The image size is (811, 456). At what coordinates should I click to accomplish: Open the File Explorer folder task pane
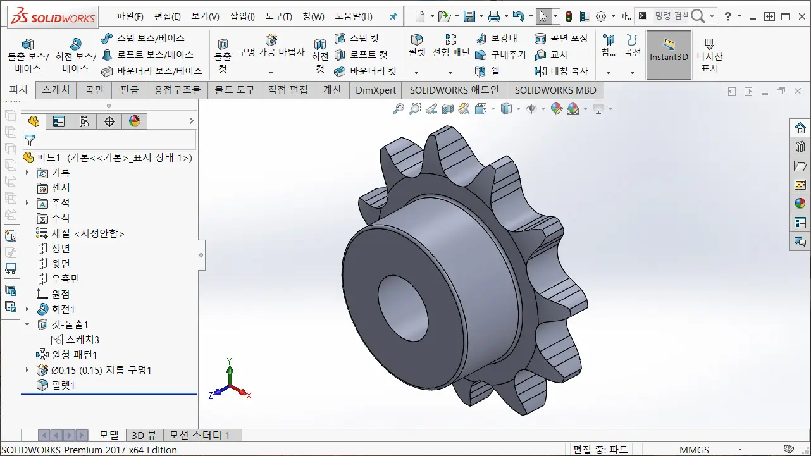[x=800, y=166]
